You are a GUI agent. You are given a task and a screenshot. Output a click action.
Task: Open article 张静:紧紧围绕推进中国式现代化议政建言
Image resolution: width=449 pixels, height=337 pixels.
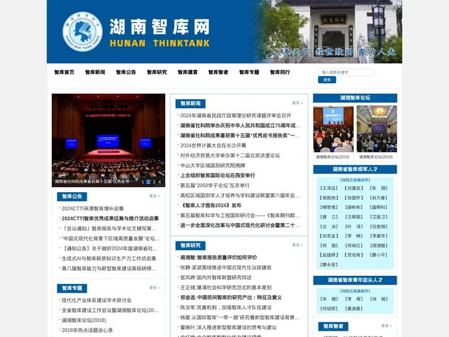click(226, 268)
